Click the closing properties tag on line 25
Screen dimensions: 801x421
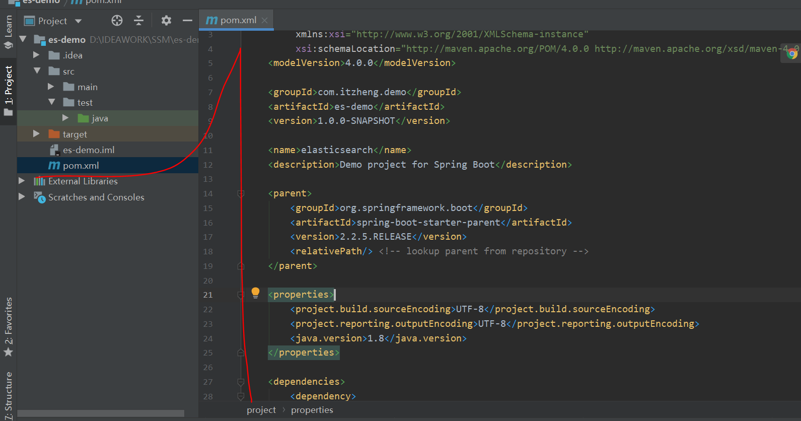tap(304, 353)
